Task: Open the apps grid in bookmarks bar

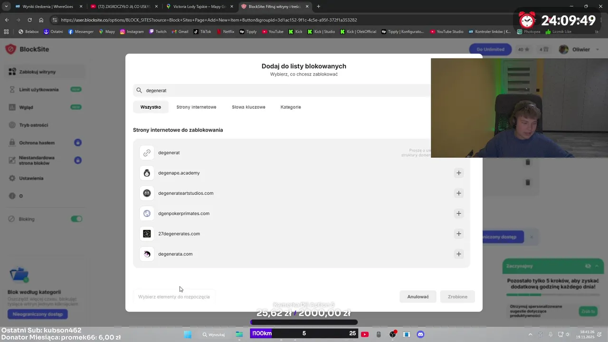Action: click(6, 32)
